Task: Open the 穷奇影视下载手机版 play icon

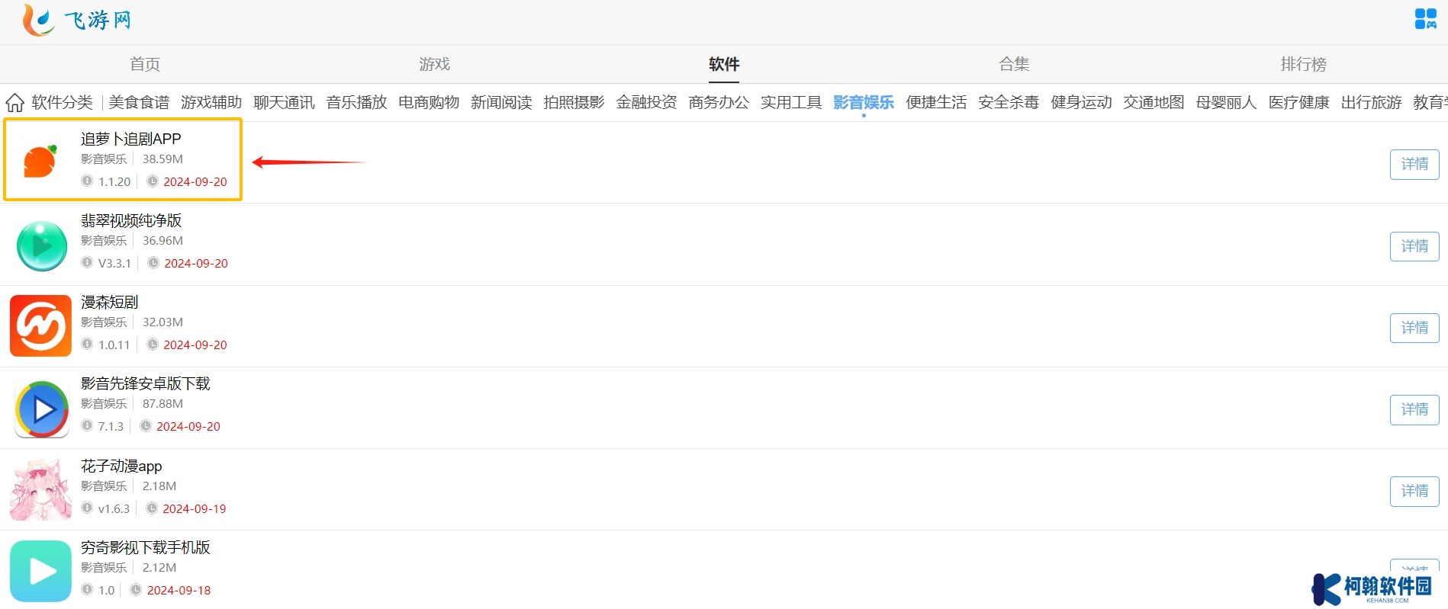Action: point(40,571)
